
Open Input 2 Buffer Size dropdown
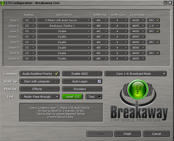(101, 31)
